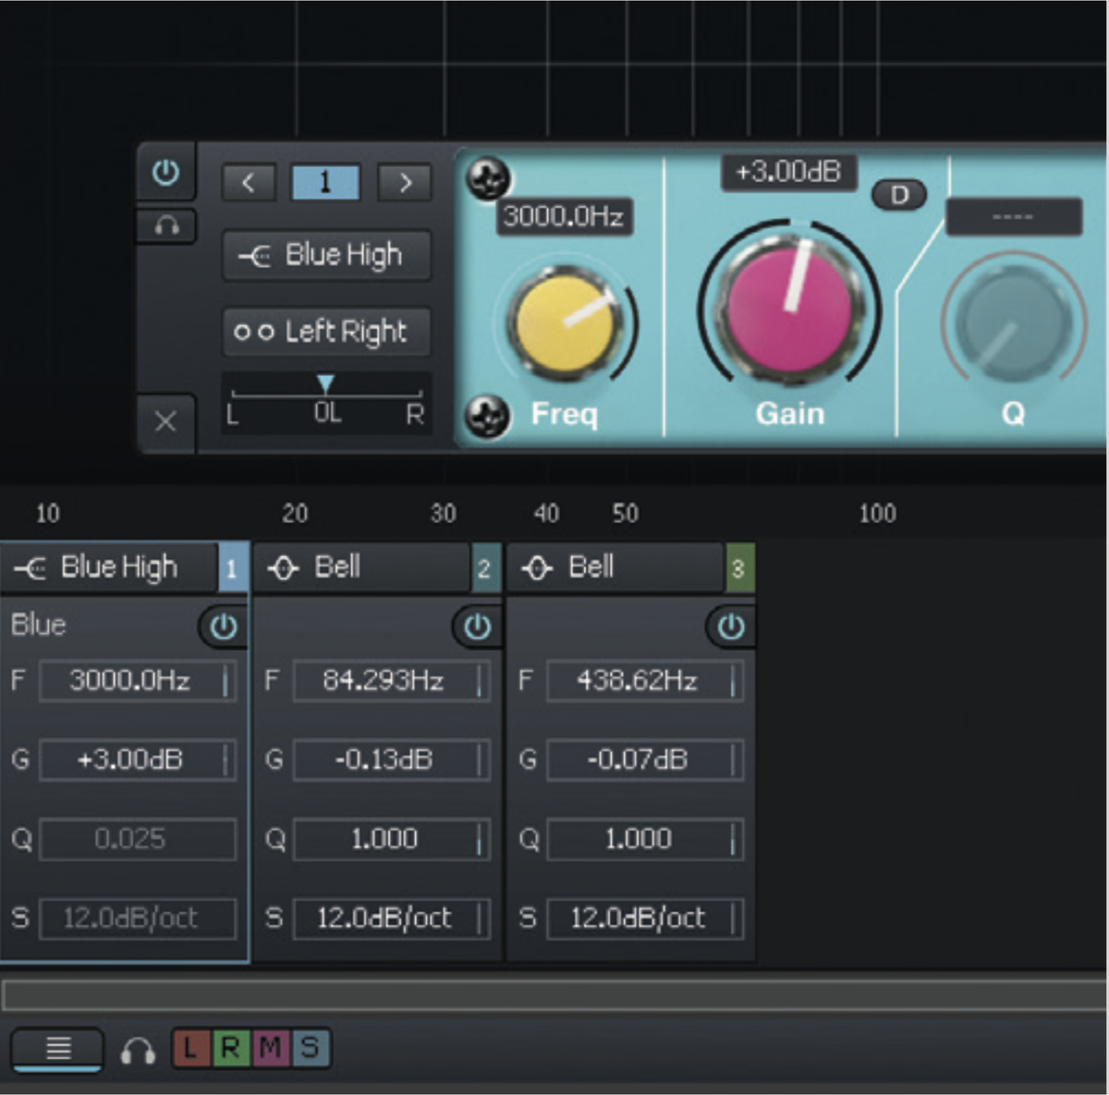Advance to the next band with the right chevron

click(404, 183)
